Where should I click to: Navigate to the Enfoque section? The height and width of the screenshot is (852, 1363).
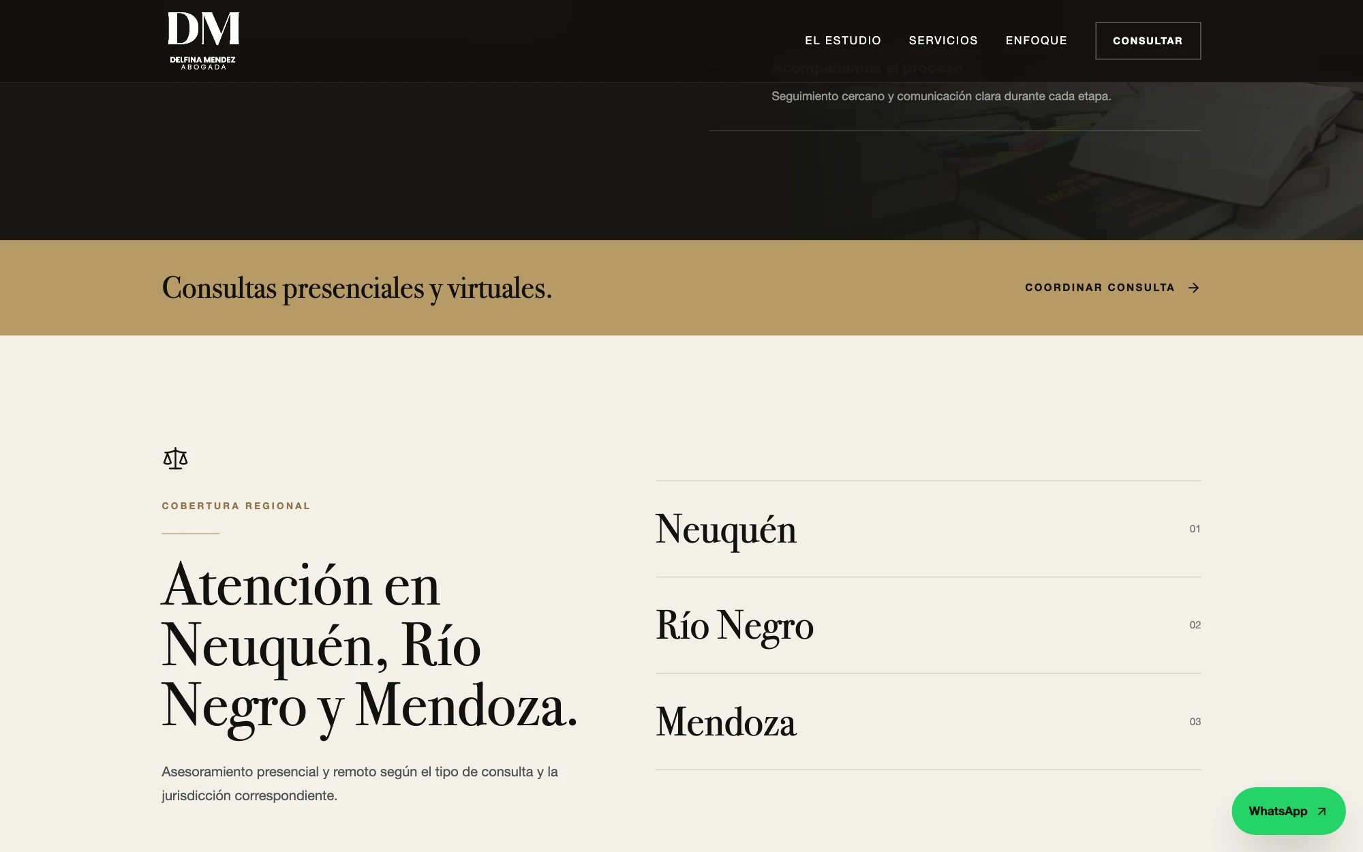coord(1037,41)
